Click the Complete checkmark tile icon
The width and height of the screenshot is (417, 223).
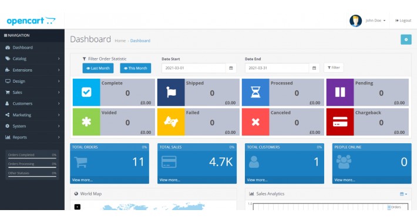tap(86, 92)
